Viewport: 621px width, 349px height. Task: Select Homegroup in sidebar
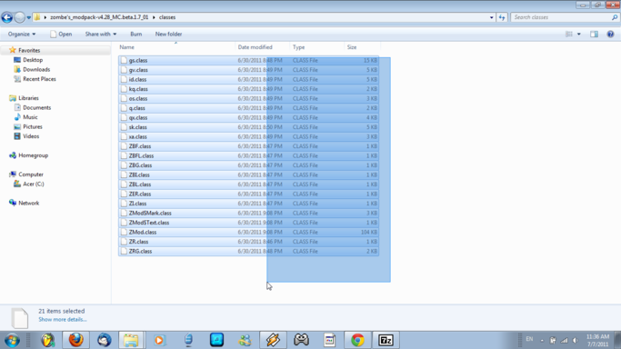pos(33,155)
